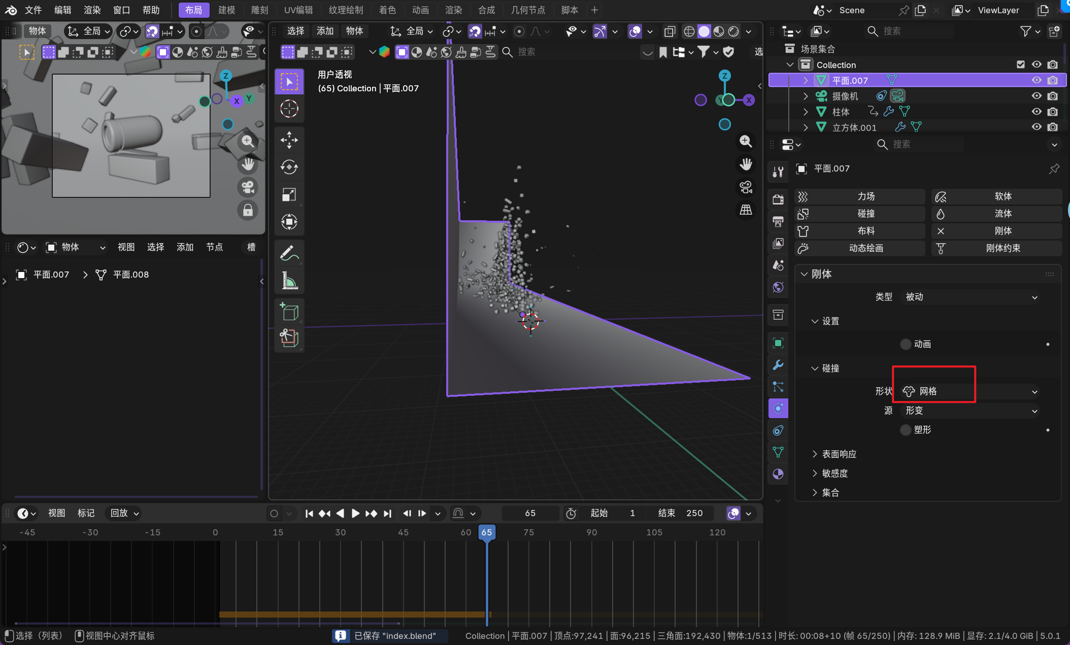
Task: Hide 平面.007 with its eye icon
Action: point(1036,80)
